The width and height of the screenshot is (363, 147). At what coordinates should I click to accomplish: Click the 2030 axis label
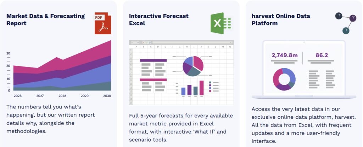coord(107,96)
